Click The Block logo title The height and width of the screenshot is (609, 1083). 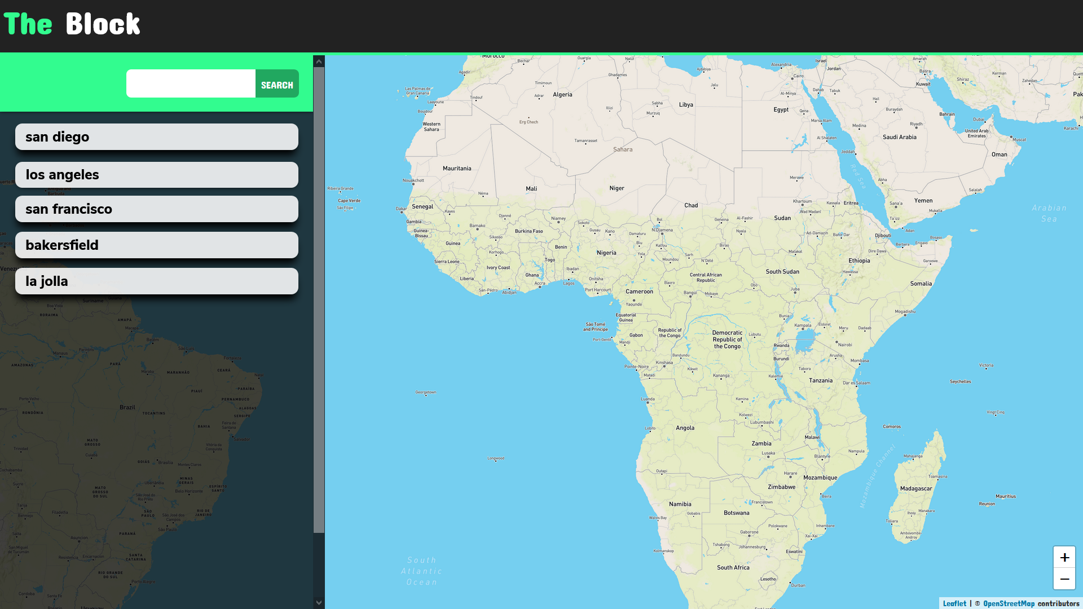click(x=72, y=24)
